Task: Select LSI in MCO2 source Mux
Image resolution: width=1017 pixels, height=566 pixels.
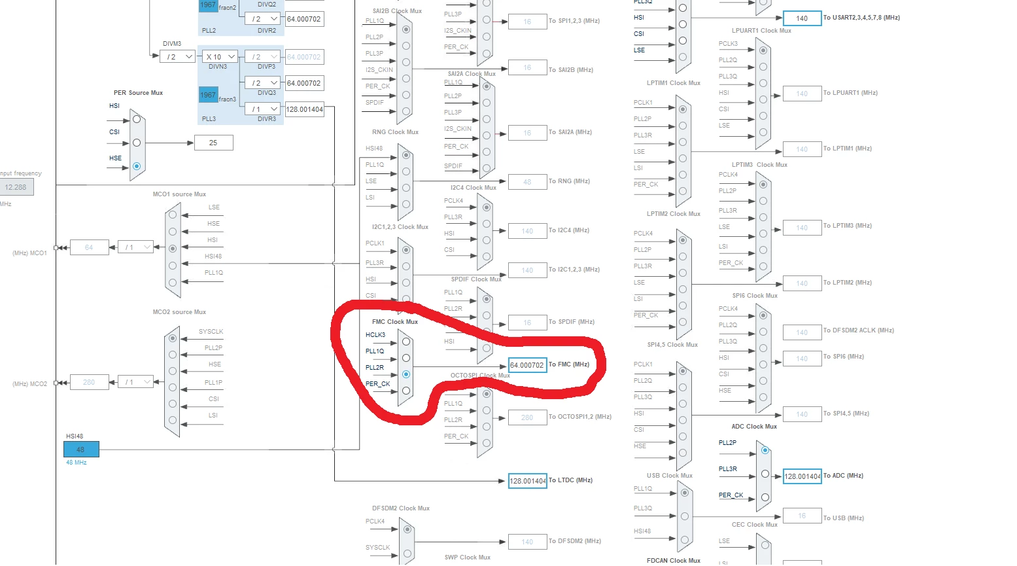Action: tap(173, 420)
